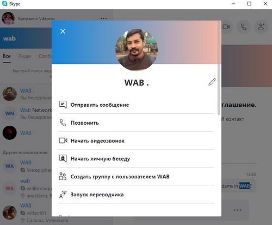Click the camera icon beside Начать видеозвонок
Screen dimensions: 272x225
(63, 140)
